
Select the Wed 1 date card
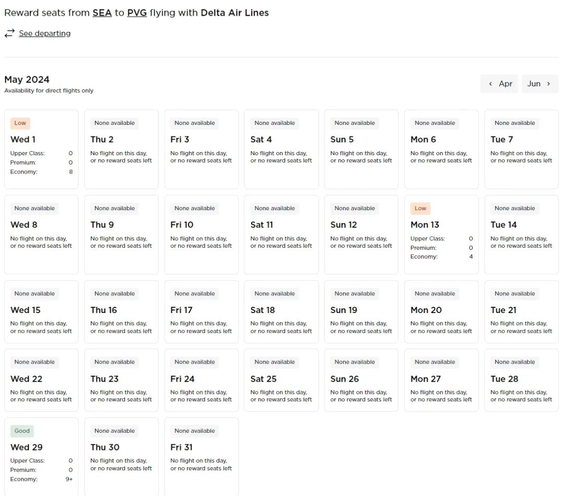pos(41,149)
